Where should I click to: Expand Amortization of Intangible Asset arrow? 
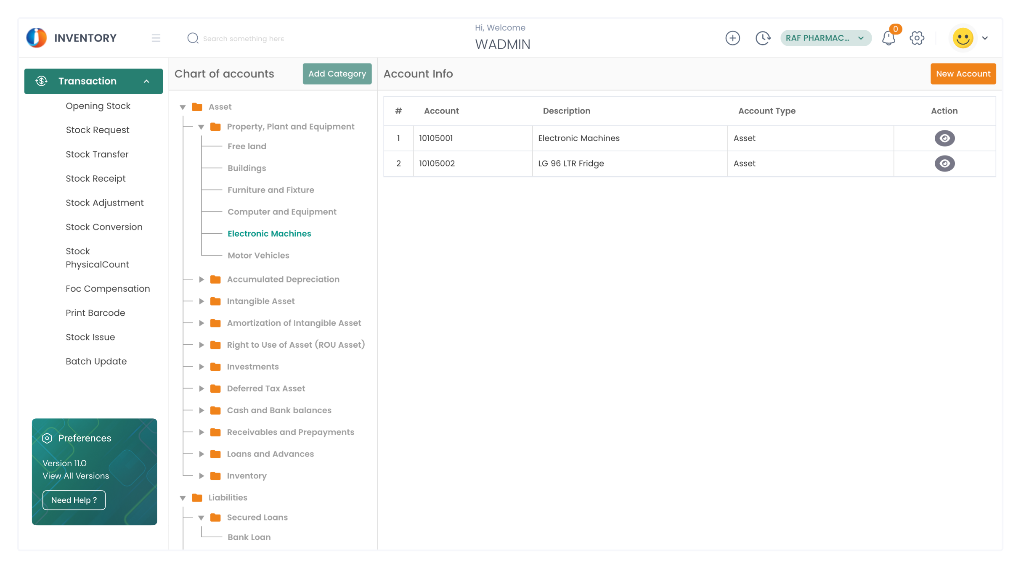coord(202,323)
